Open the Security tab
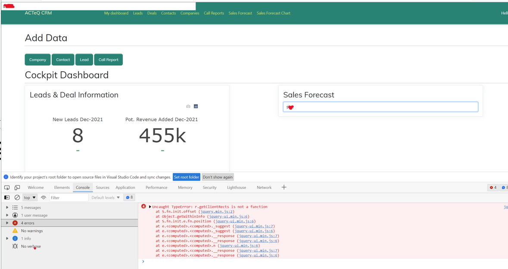 (209, 188)
